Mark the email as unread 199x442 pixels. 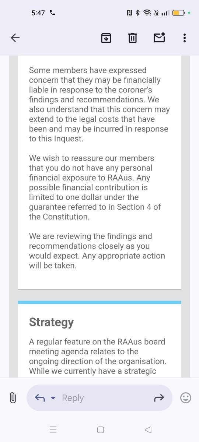(x=159, y=38)
